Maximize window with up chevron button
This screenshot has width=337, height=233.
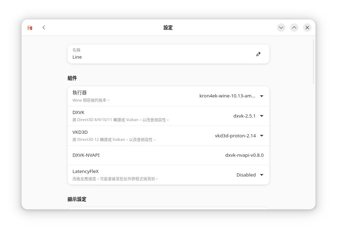coord(294,28)
